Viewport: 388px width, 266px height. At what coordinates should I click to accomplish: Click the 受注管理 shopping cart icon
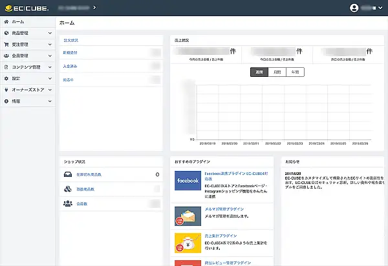click(x=6, y=45)
